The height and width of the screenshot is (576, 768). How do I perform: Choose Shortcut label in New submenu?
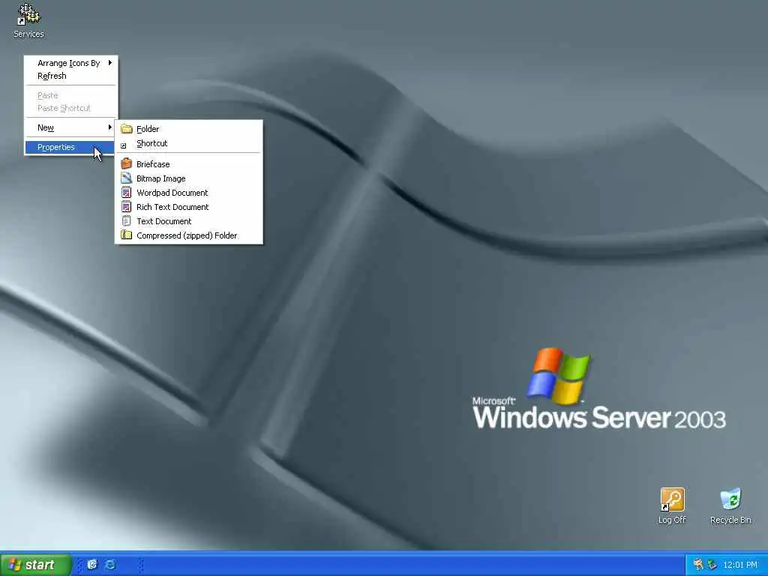tap(151, 143)
